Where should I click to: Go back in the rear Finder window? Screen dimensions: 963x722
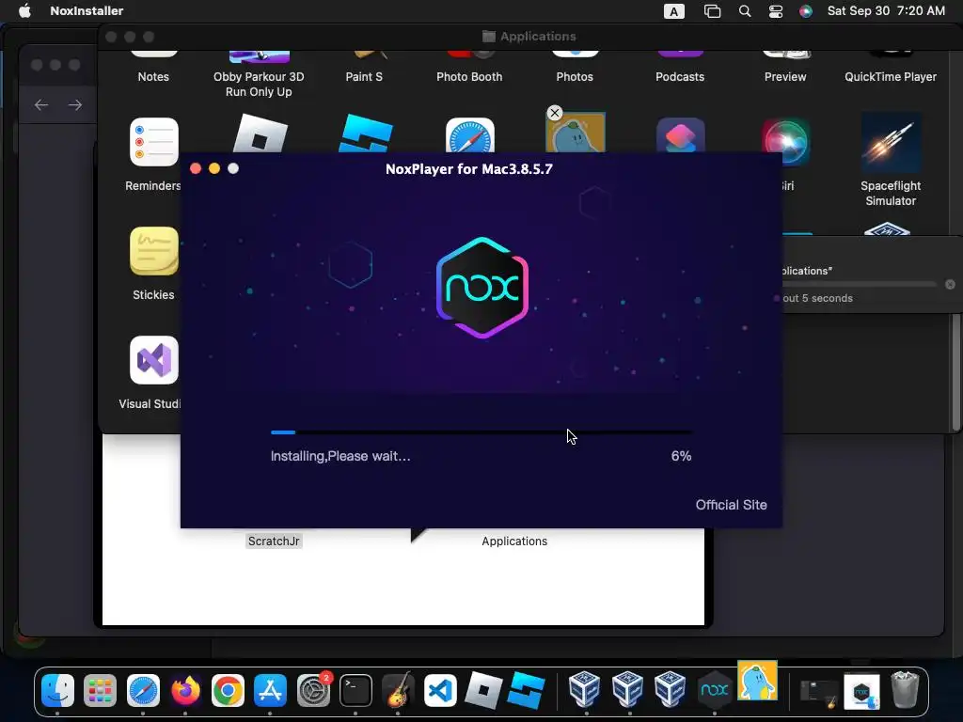coord(41,105)
